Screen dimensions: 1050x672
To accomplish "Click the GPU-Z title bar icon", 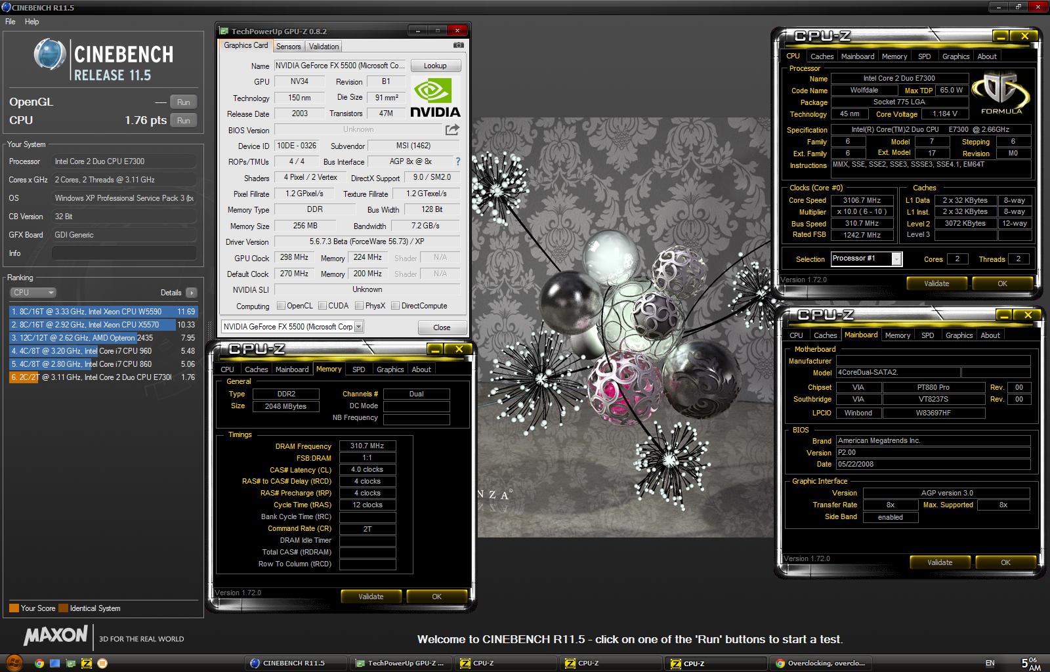I will click(x=224, y=31).
